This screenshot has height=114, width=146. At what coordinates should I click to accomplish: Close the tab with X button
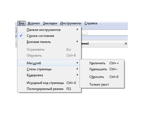(x=126, y=44)
